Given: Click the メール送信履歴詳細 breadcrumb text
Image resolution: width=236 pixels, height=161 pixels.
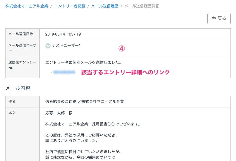Looking at the screenshot, I should tap(142, 6).
